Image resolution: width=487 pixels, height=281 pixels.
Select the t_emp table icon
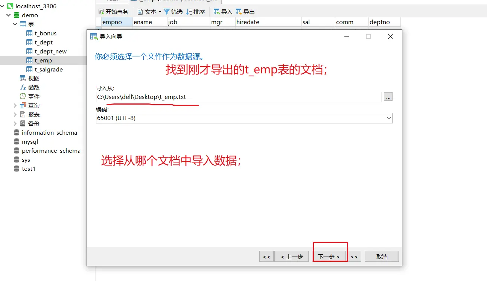coord(29,61)
